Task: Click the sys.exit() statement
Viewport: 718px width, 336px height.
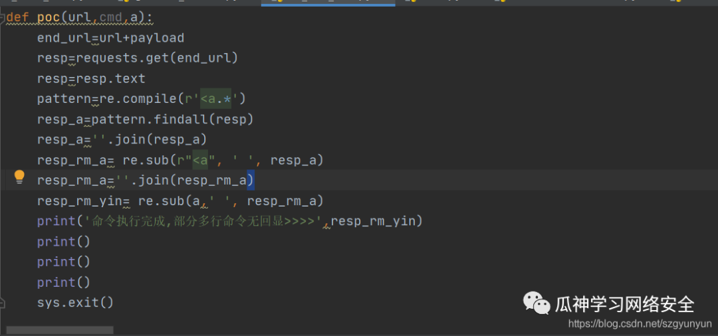Action: (75, 302)
